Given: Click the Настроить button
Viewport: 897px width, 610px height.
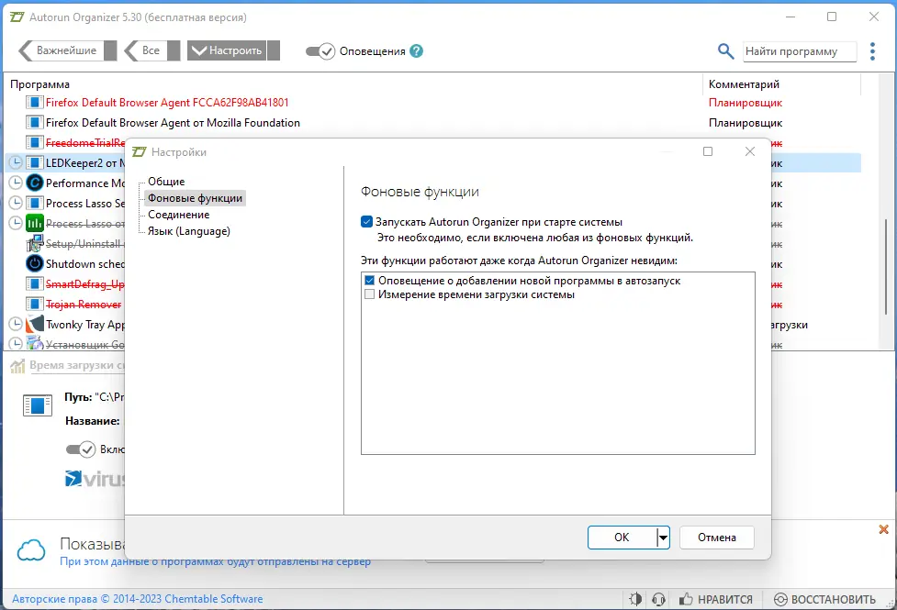Looking at the screenshot, I should tap(227, 50).
